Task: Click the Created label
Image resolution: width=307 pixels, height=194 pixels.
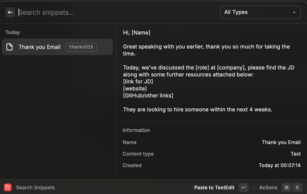Action: [132, 165]
